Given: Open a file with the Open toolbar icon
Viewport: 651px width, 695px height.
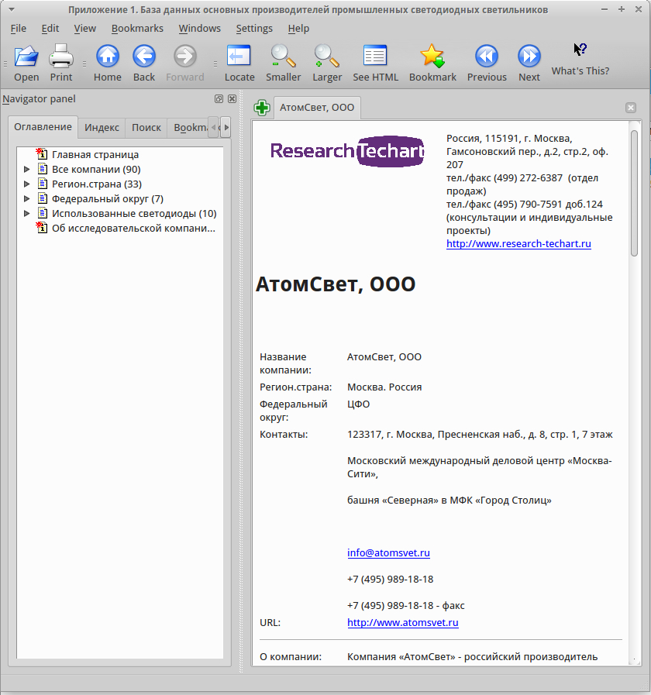Looking at the screenshot, I should pos(26,63).
